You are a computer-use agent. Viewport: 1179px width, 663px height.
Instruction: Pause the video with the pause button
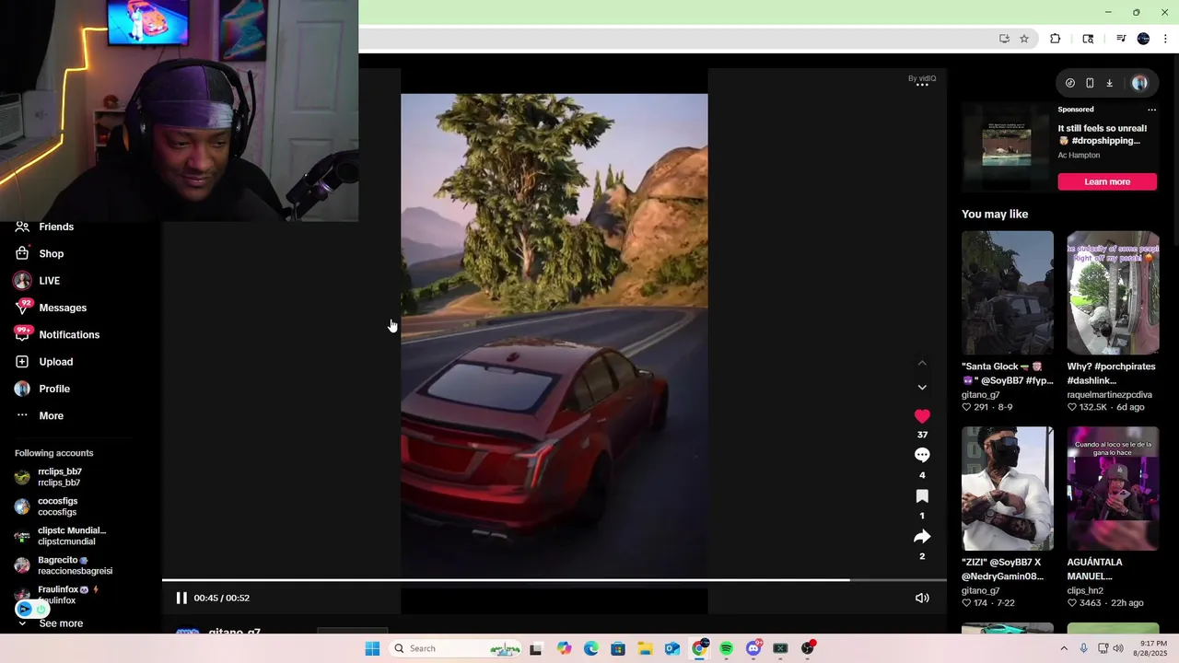181,598
